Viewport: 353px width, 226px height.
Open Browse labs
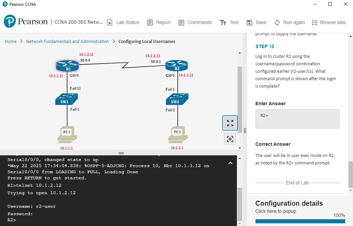(329, 23)
